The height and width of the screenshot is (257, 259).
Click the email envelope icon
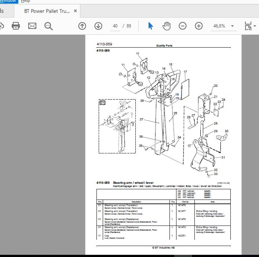click(32, 26)
